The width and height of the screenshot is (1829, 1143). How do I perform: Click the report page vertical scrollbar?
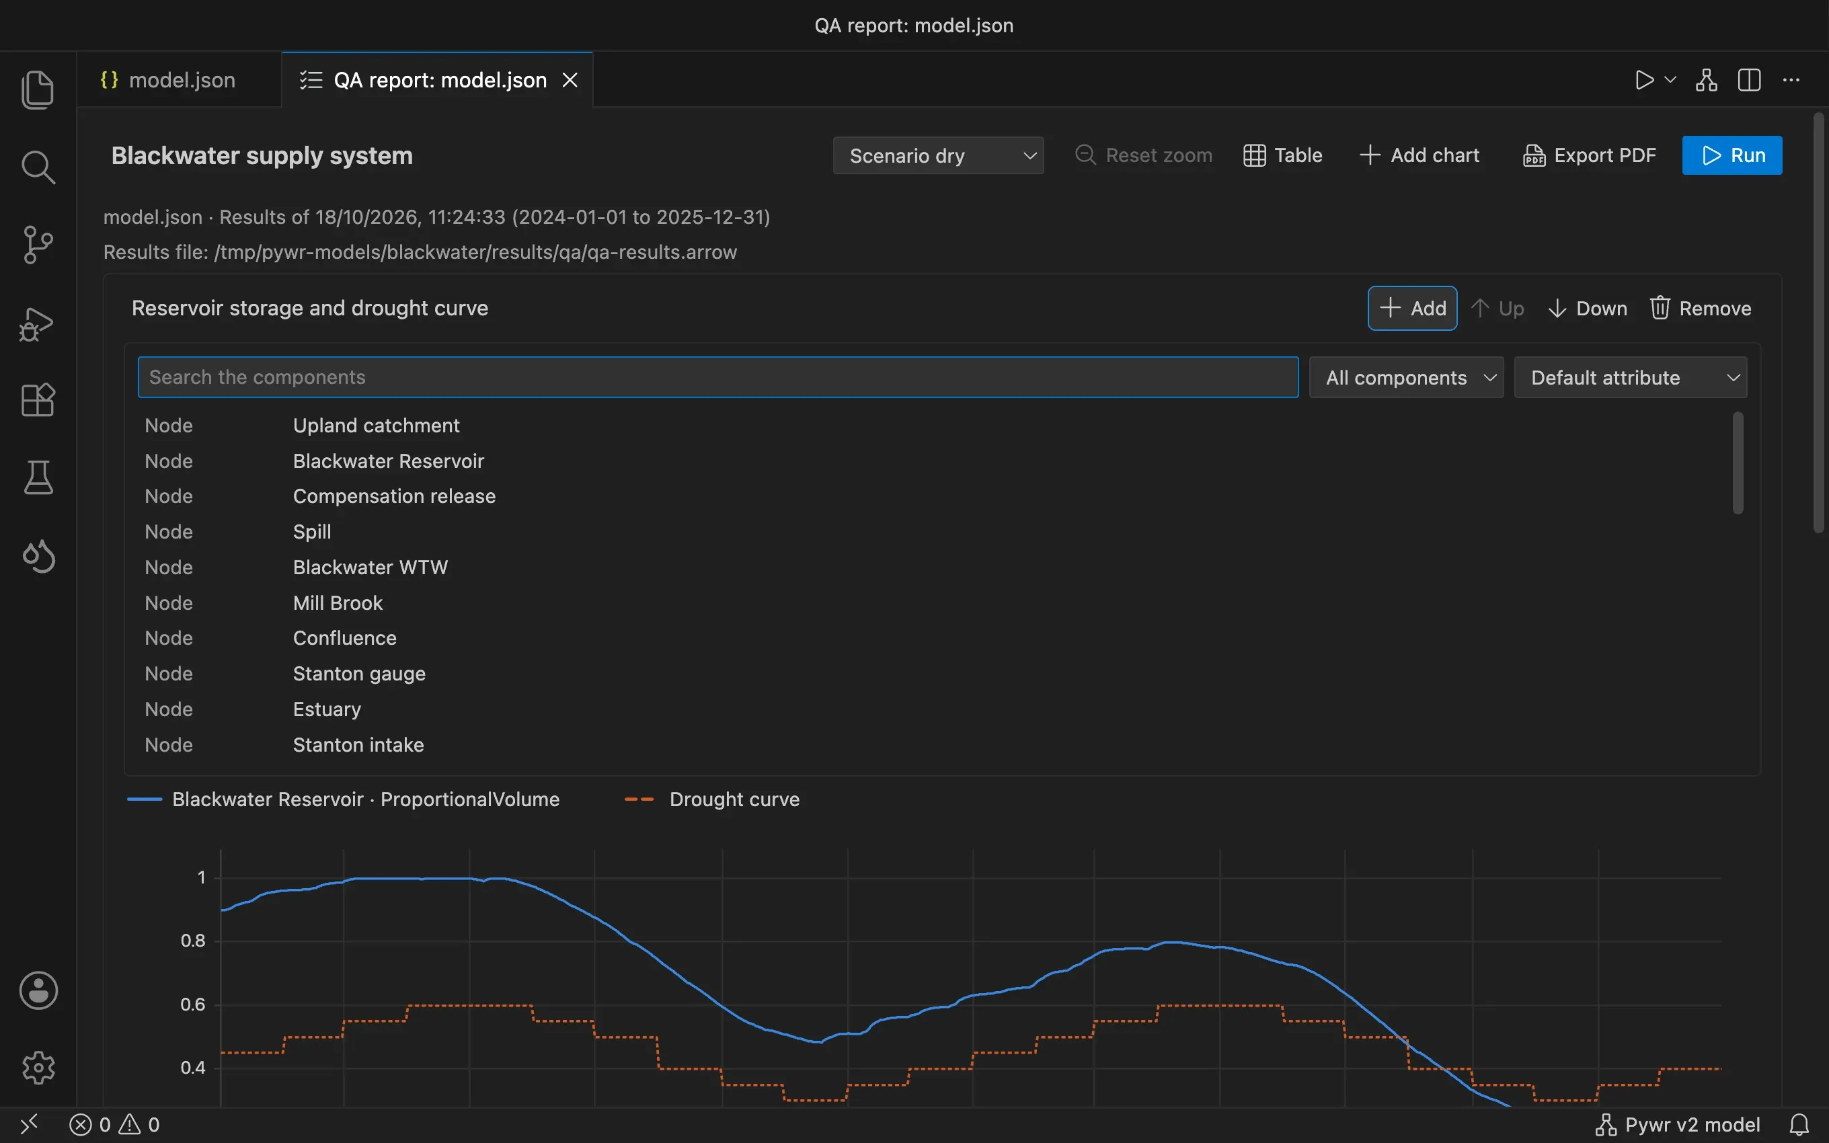(x=1818, y=323)
